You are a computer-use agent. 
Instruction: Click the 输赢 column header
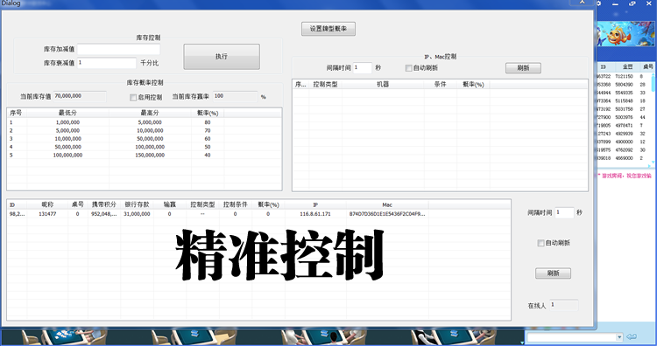tap(170, 204)
